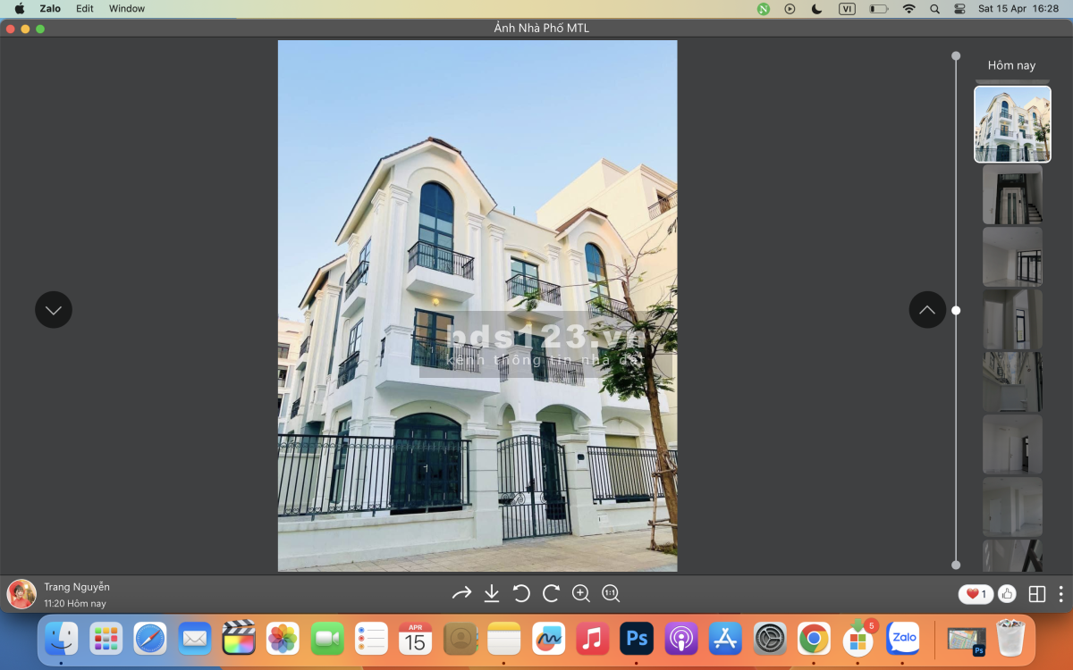Zoom in on the photo

coord(581,593)
